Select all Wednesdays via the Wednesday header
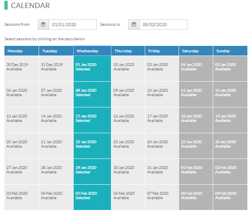The image size is (251, 212). coord(93,51)
